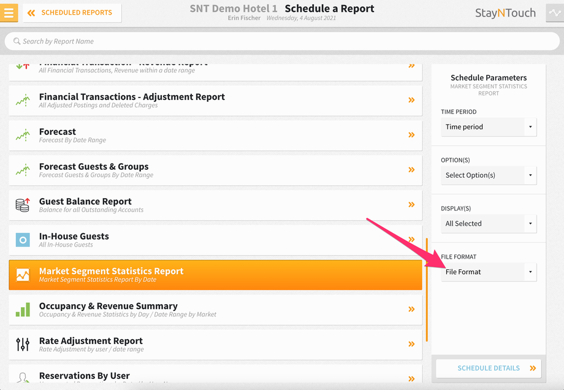
Task: Open the double chevron on Reservations By User
Action: pos(411,379)
